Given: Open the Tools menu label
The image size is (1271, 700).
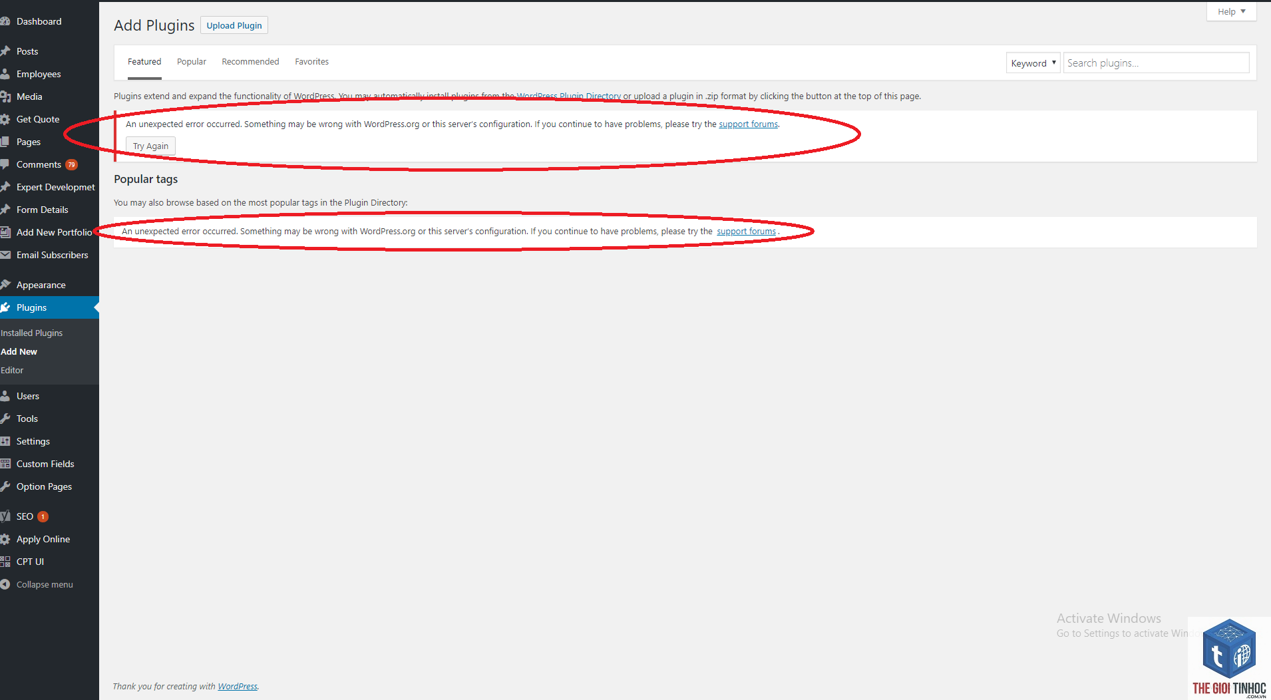Looking at the screenshot, I should pos(27,419).
